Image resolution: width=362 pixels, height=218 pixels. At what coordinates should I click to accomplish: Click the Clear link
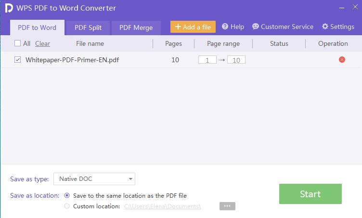[42, 43]
